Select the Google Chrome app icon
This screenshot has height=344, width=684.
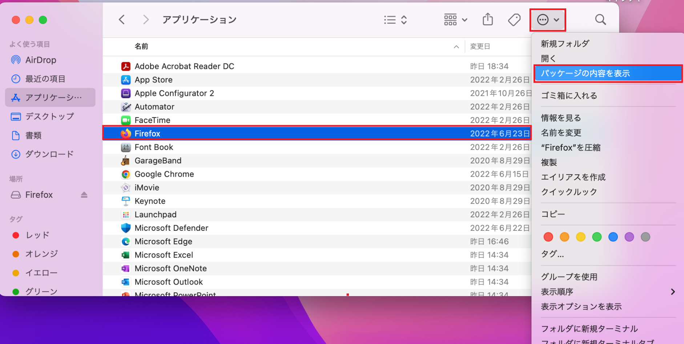pos(126,174)
